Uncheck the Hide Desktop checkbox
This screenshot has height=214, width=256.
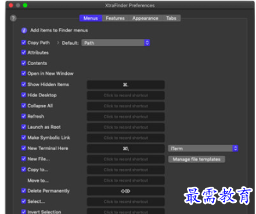24,95
